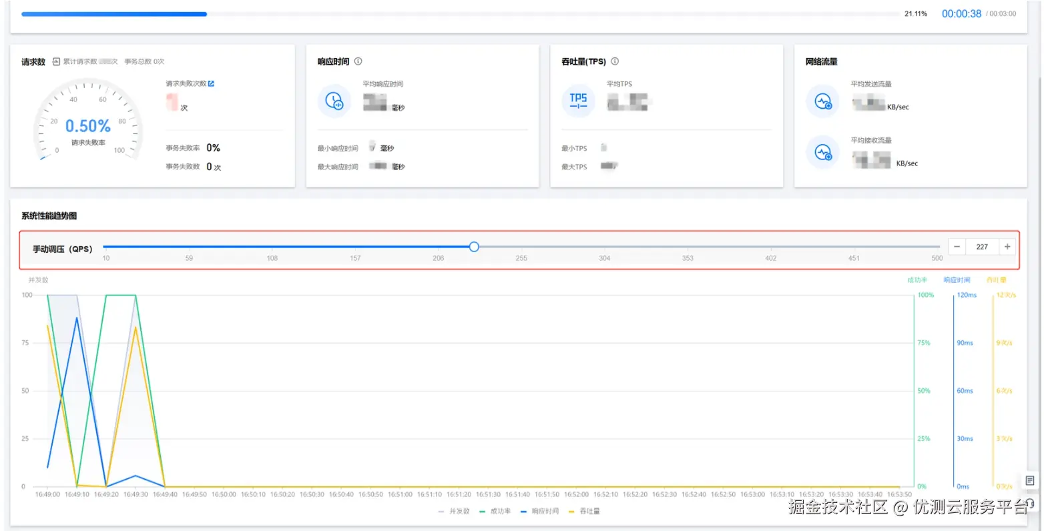This screenshot has width=1044, height=531.
Task: Click the 平均接收流量 network icon
Action: (x=822, y=152)
